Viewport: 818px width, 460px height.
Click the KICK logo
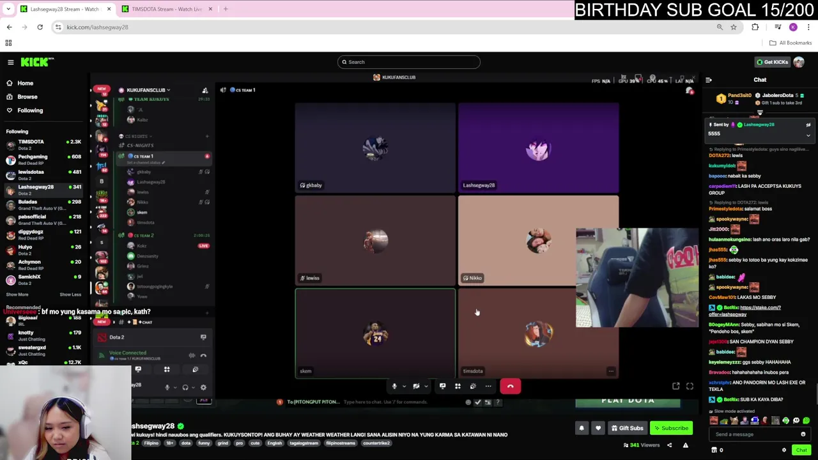tap(37, 62)
